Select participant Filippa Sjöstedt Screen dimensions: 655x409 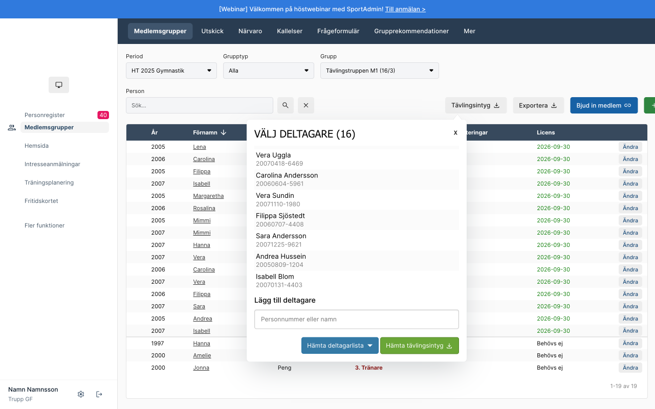[x=357, y=220]
